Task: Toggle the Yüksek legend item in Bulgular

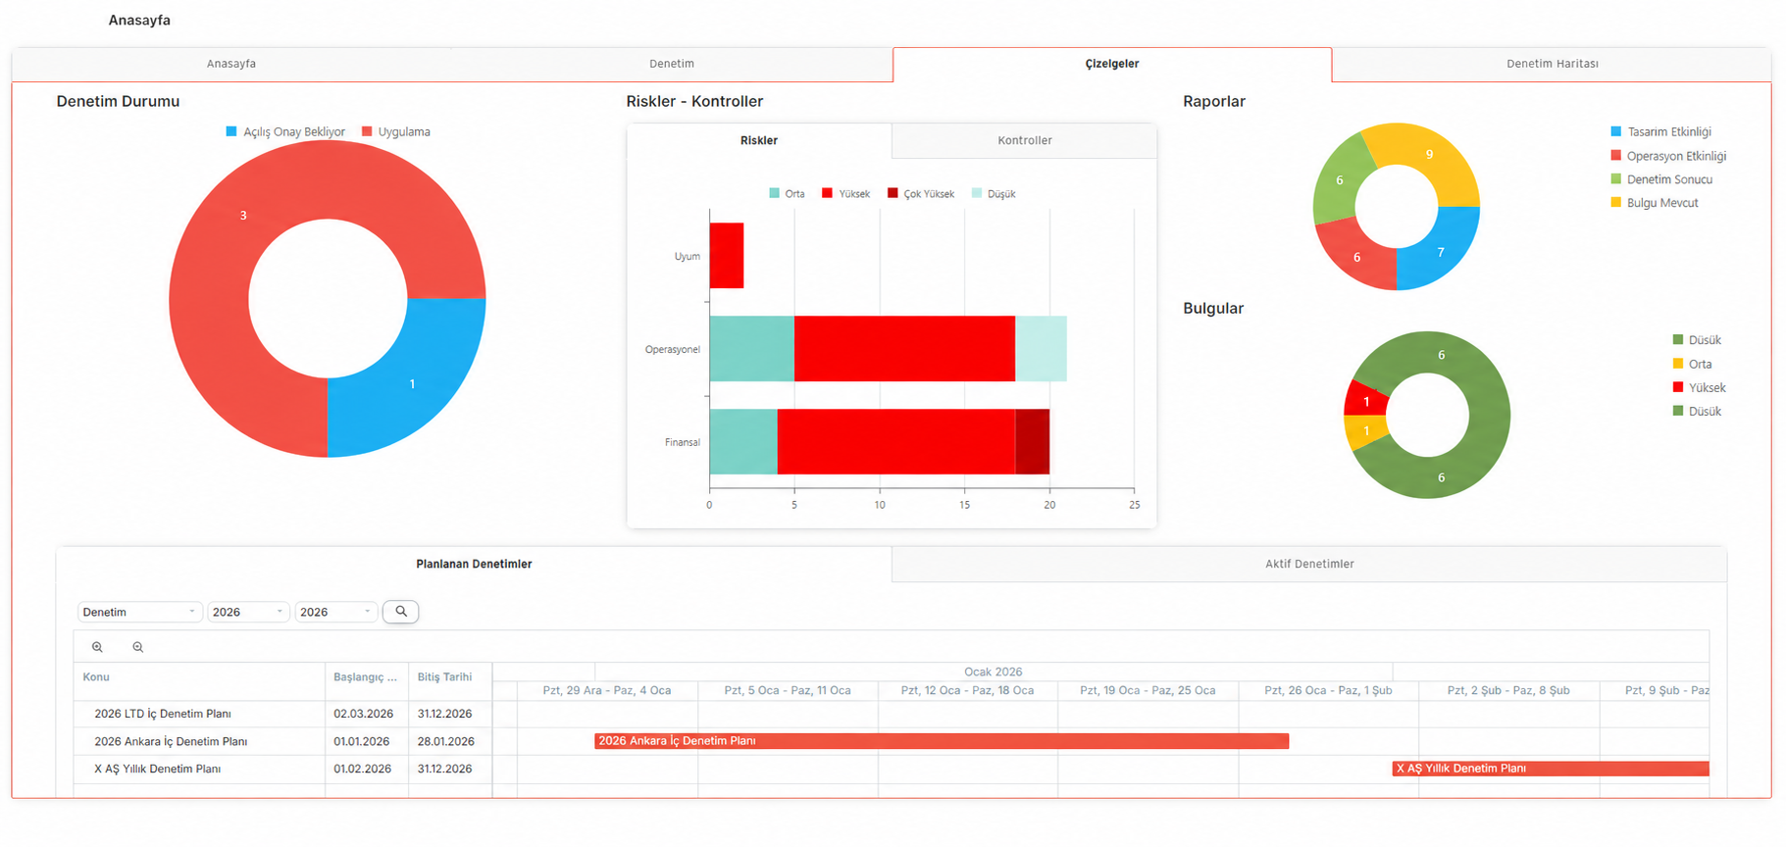Action: click(1699, 388)
